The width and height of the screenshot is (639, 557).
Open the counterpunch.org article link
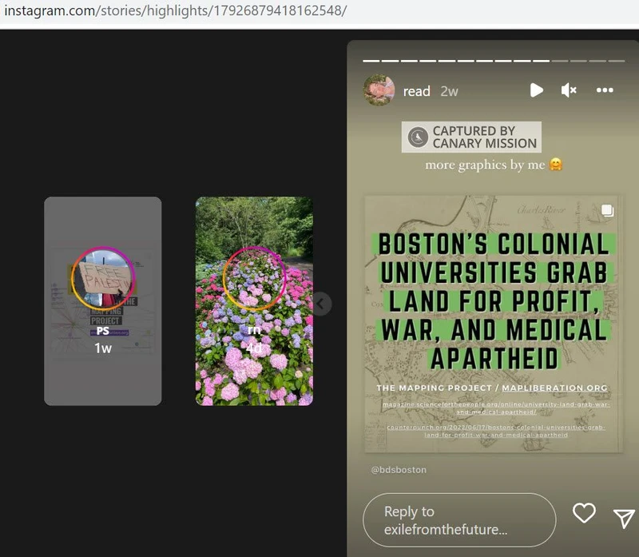click(x=494, y=431)
